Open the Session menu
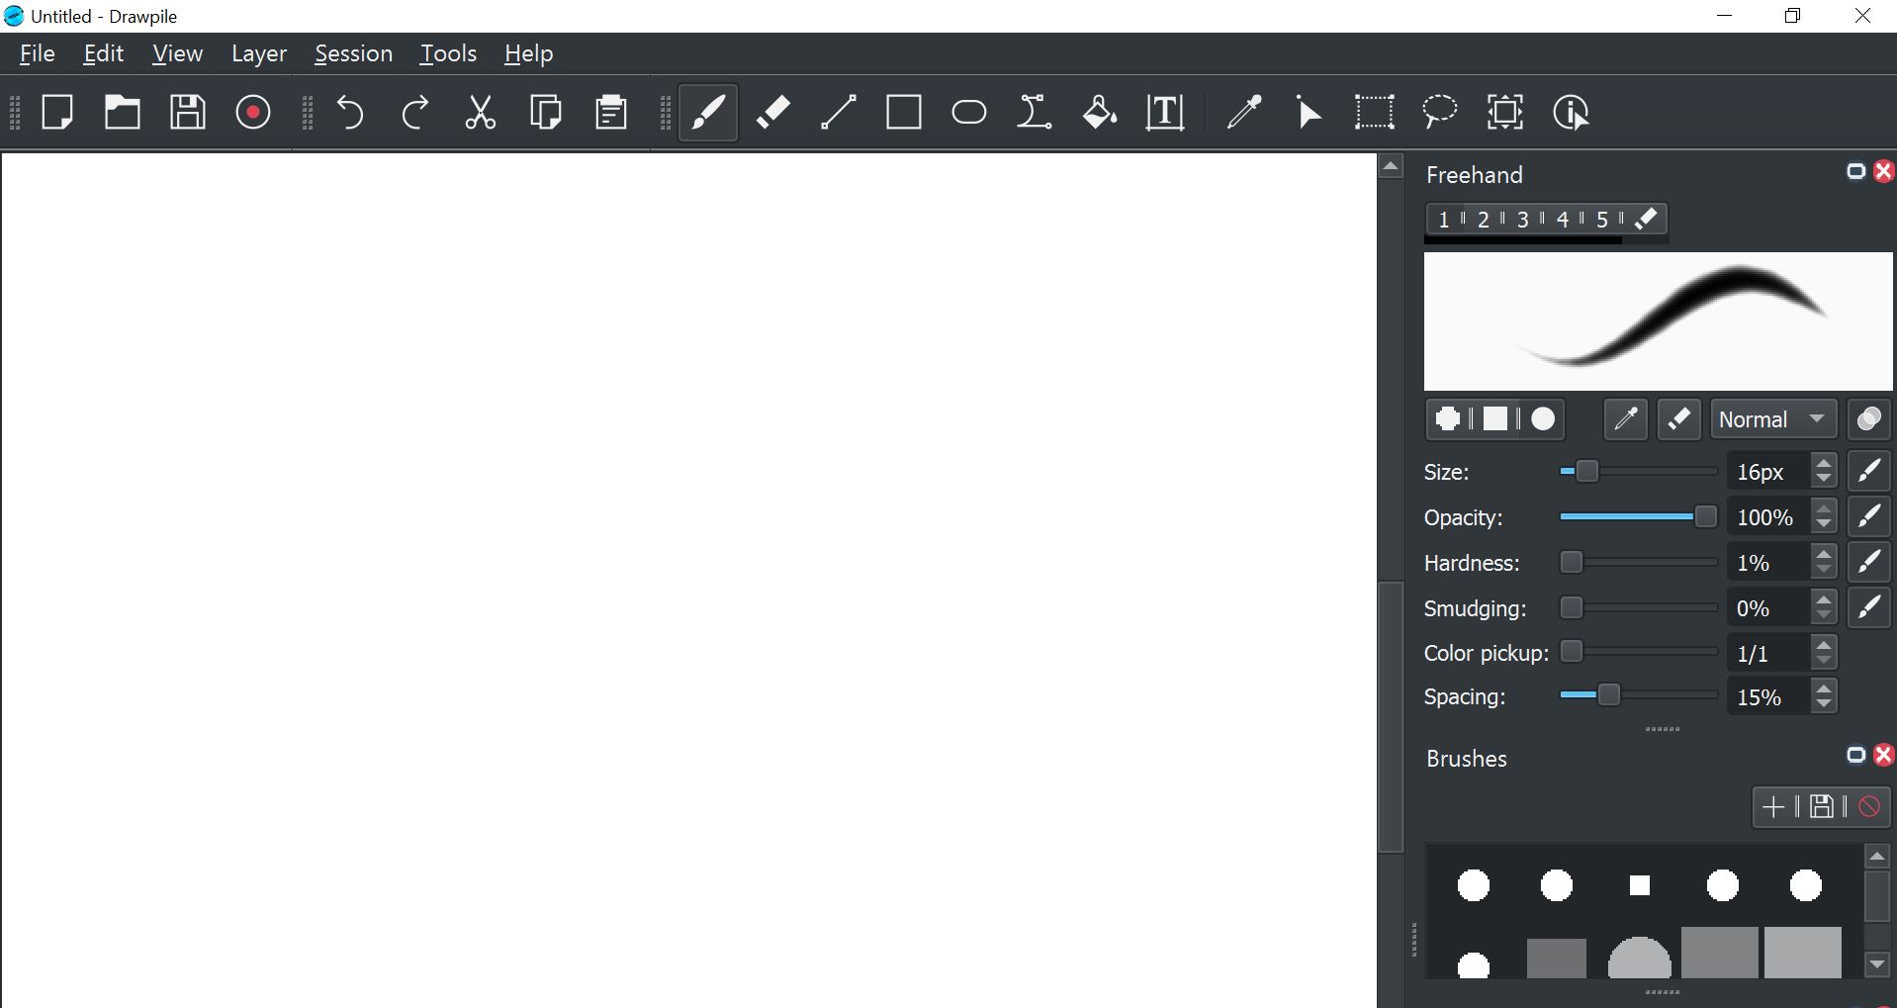 click(x=353, y=54)
